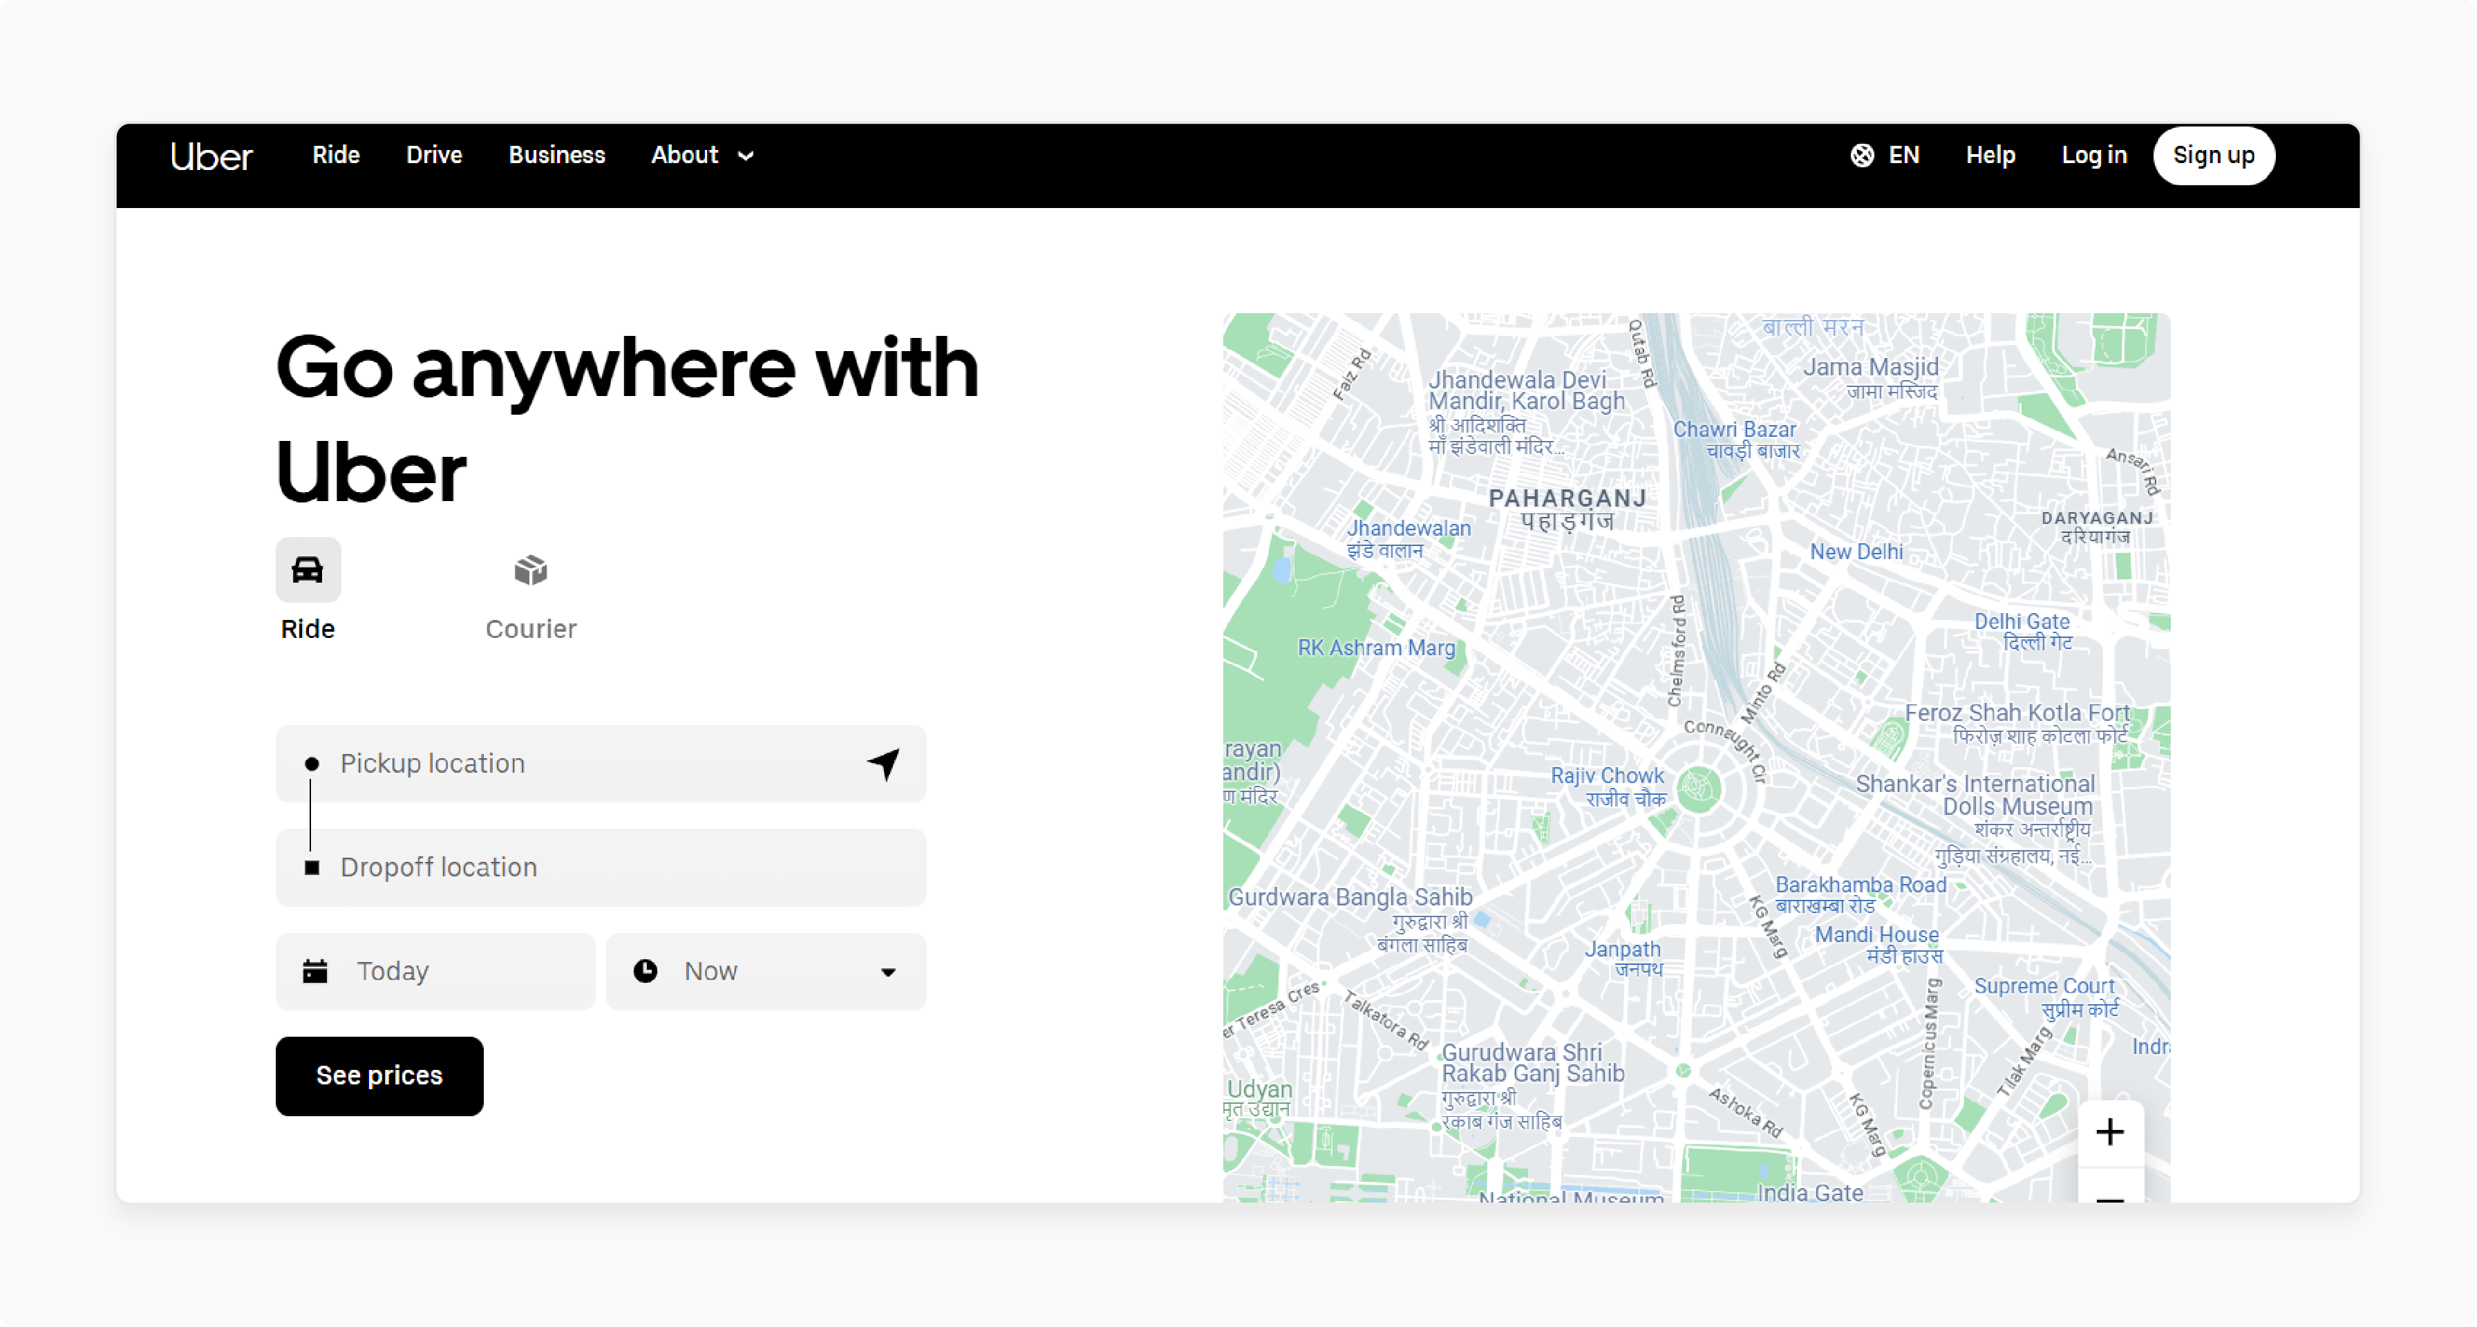2477x1327 pixels.
Task: Zoom in the map with plus
Action: click(x=2110, y=1132)
